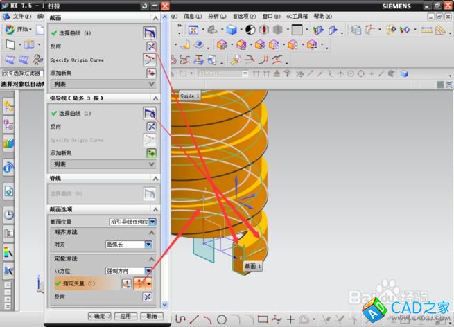Click the Fit view toolbar icon

pos(193,30)
